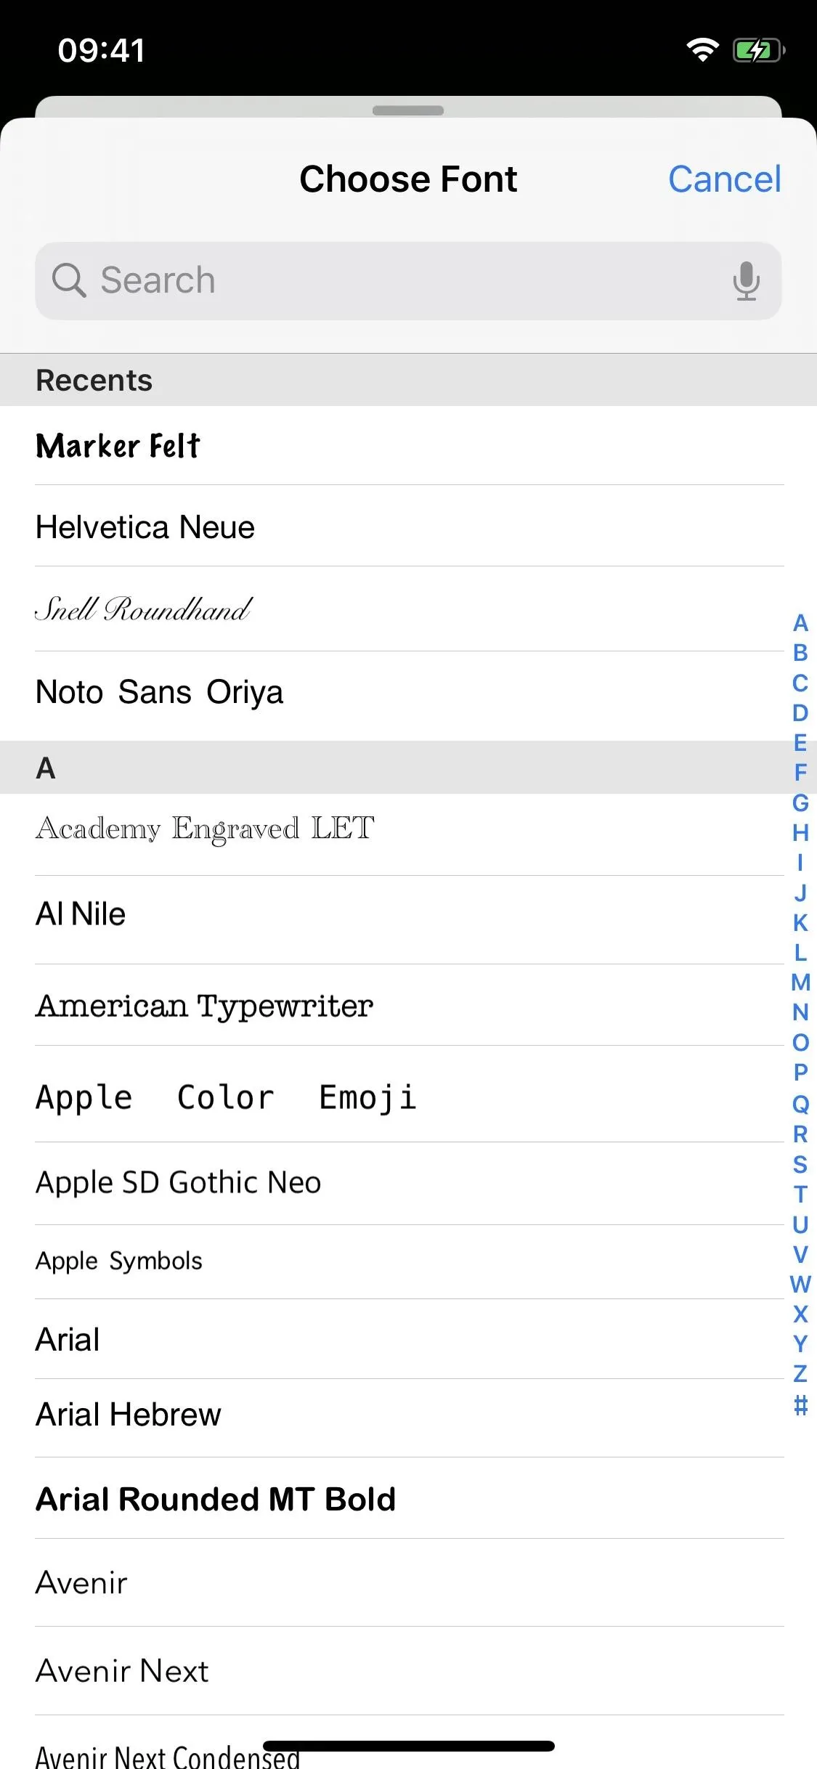
Task: Tap the microphone dictation icon
Action: click(x=746, y=281)
